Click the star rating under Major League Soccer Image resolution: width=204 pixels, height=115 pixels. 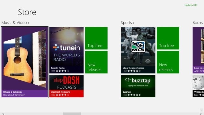point(134,71)
